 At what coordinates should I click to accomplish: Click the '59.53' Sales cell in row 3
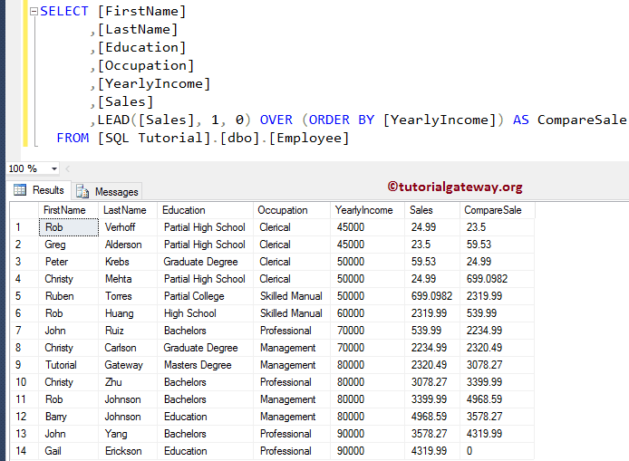tap(432, 262)
